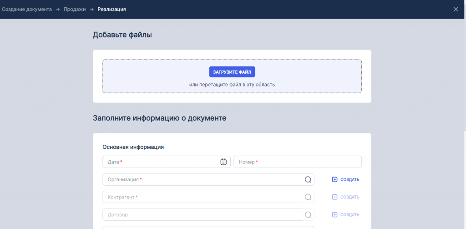Click the plus icon next to Организация
The width and height of the screenshot is (466, 229).
[334, 179]
